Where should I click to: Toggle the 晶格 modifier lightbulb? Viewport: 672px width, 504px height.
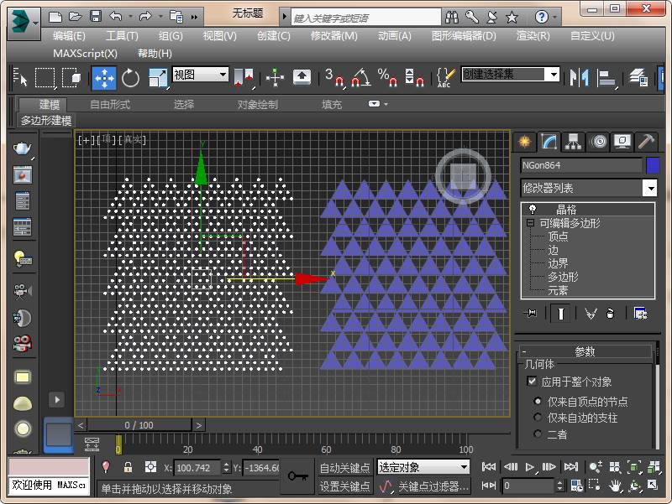[533, 209]
